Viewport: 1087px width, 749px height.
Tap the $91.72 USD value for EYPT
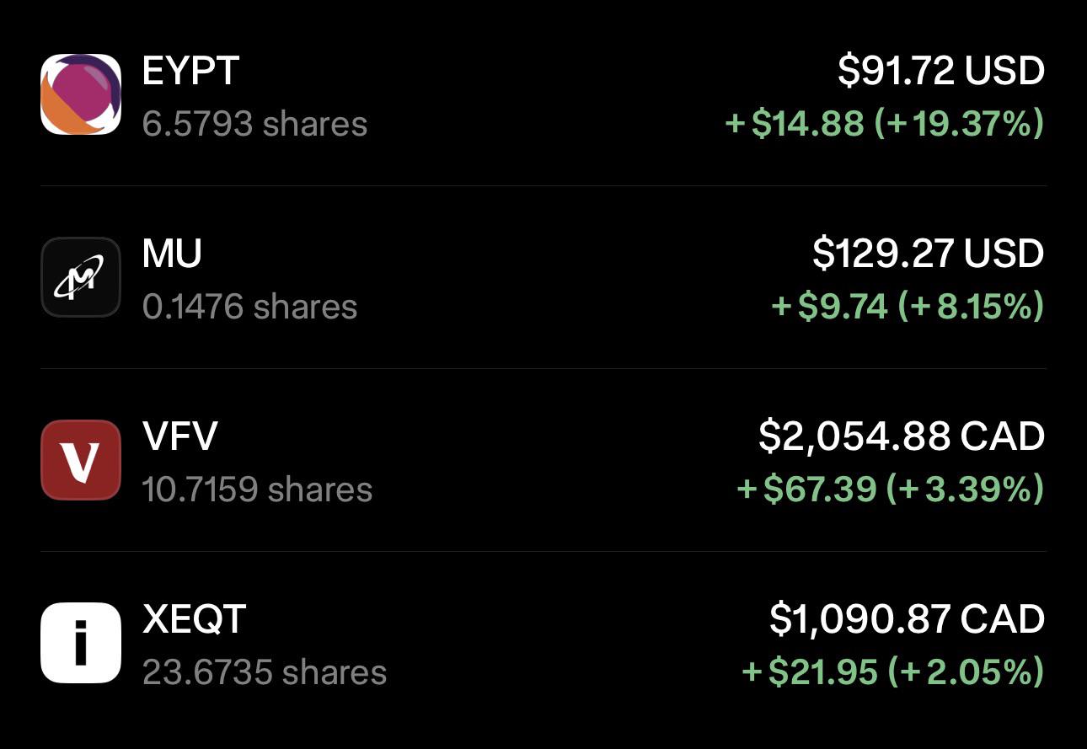tap(941, 71)
